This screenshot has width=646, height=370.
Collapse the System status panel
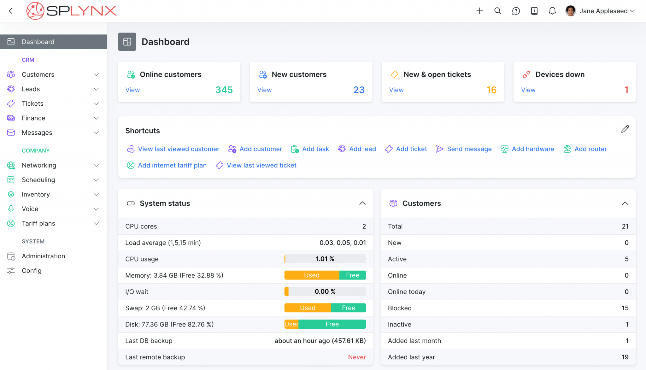[362, 203]
